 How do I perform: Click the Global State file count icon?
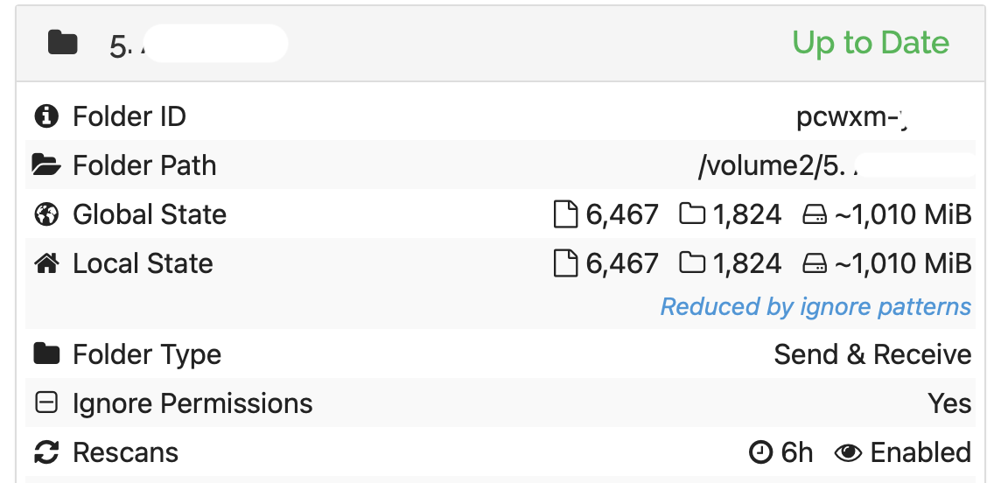click(565, 214)
